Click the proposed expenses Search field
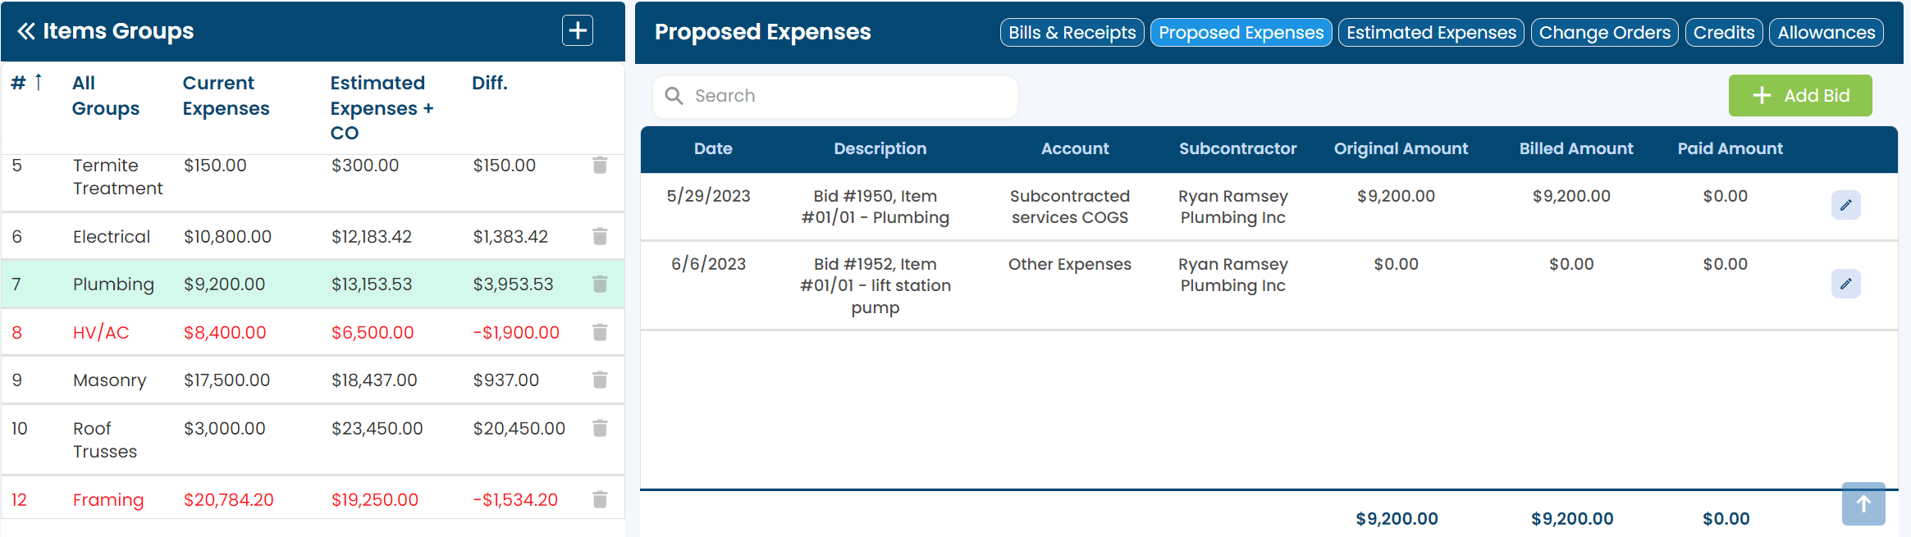The width and height of the screenshot is (1911, 537). 845,96
